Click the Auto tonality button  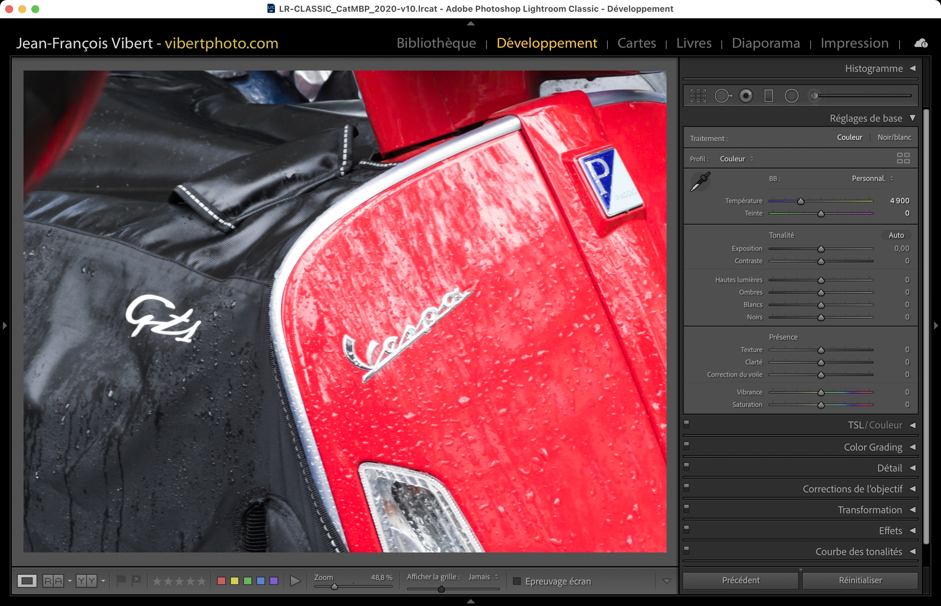coord(896,235)
